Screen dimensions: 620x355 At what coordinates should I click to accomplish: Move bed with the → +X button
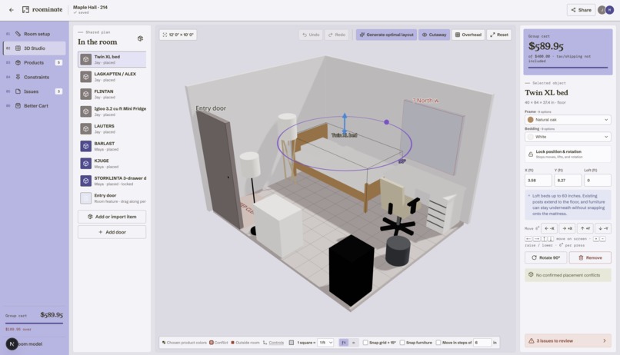click(x=567, y=228)
